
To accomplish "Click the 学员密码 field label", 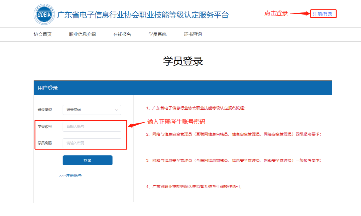I will point(45,143).
